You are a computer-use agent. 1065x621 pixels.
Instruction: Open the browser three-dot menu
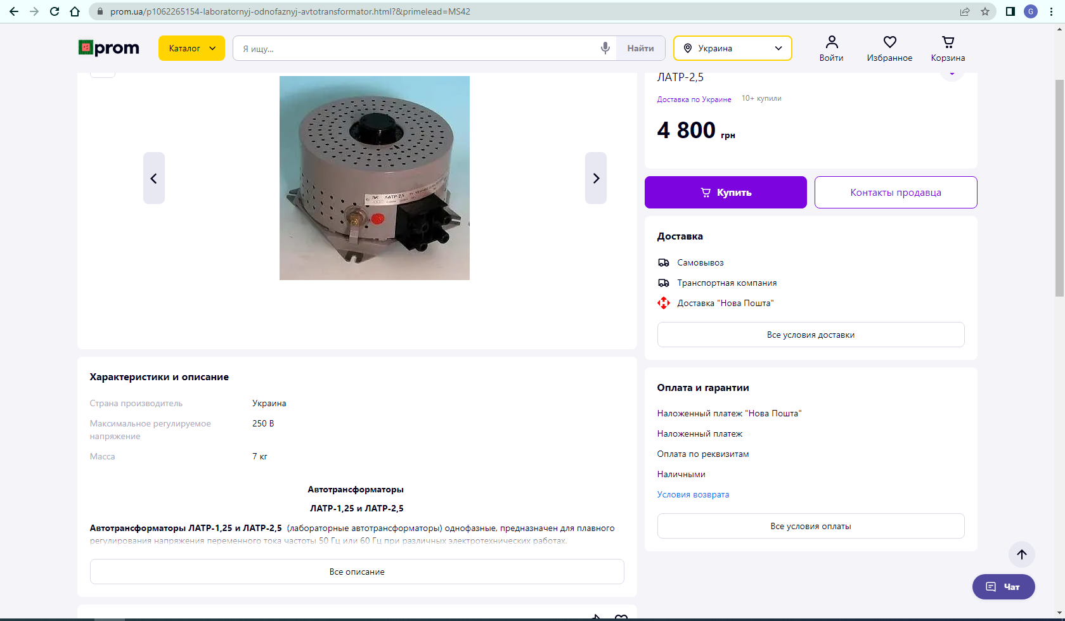(x=1051, y=11)
